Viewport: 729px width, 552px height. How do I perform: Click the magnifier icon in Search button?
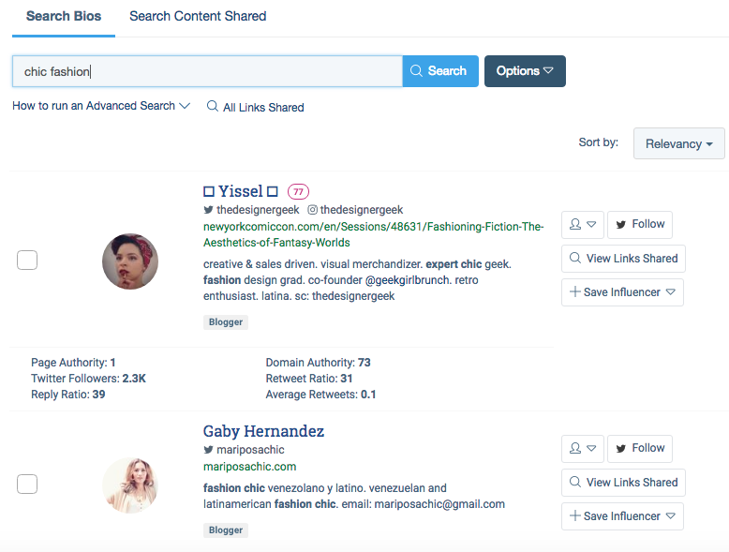[x=416, y=70]
